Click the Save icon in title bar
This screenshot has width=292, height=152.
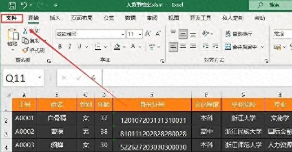click(12, 5)
